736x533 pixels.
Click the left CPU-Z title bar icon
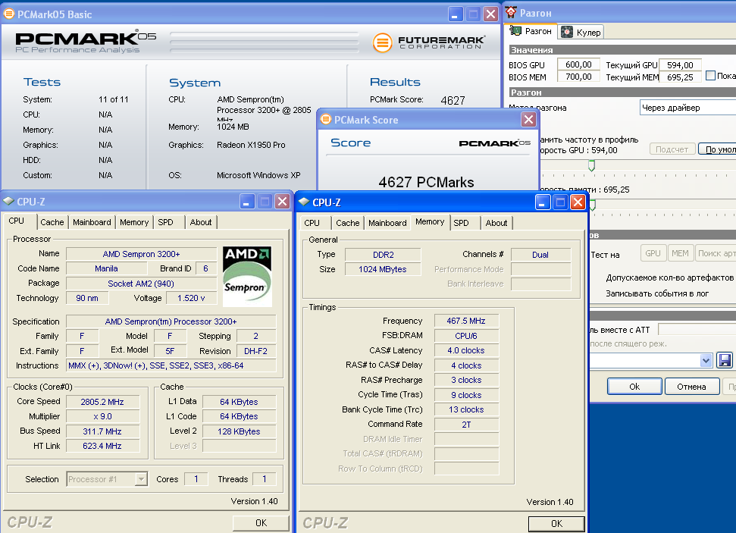(x=8, y=201)
